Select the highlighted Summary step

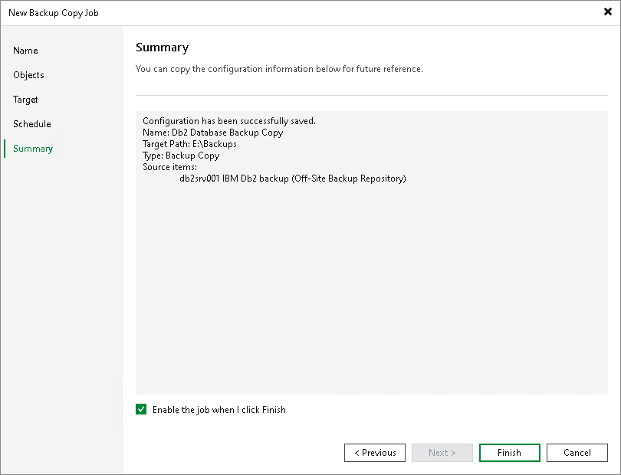tap(32, 149)
